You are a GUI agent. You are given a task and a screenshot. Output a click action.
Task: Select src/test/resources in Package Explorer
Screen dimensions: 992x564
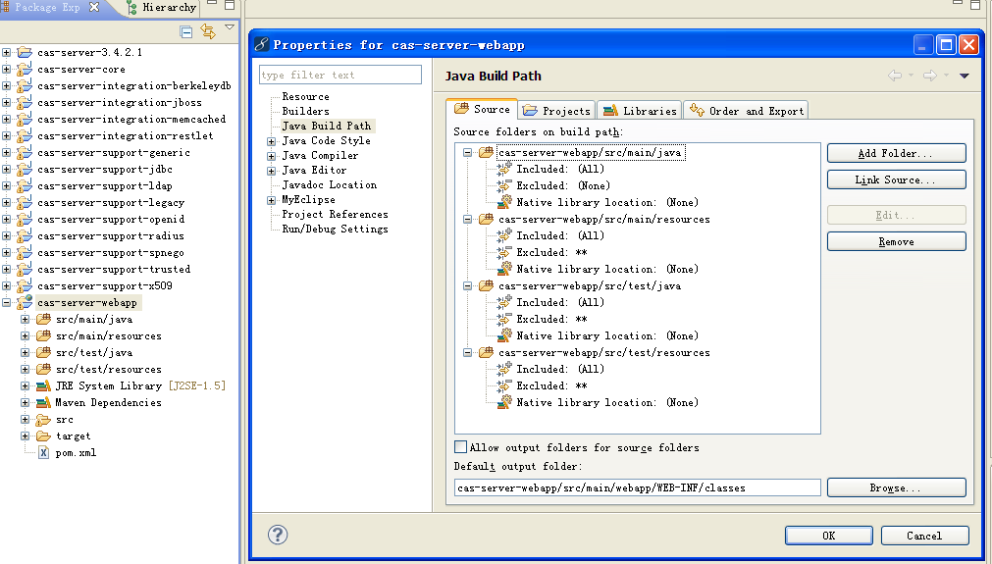[108, 369]
